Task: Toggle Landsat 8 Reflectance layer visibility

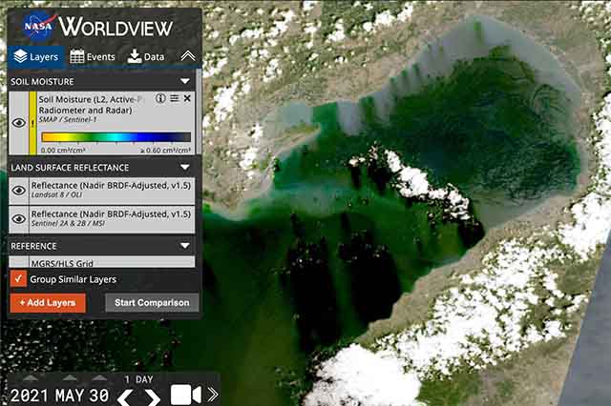Action: [18, 190]
